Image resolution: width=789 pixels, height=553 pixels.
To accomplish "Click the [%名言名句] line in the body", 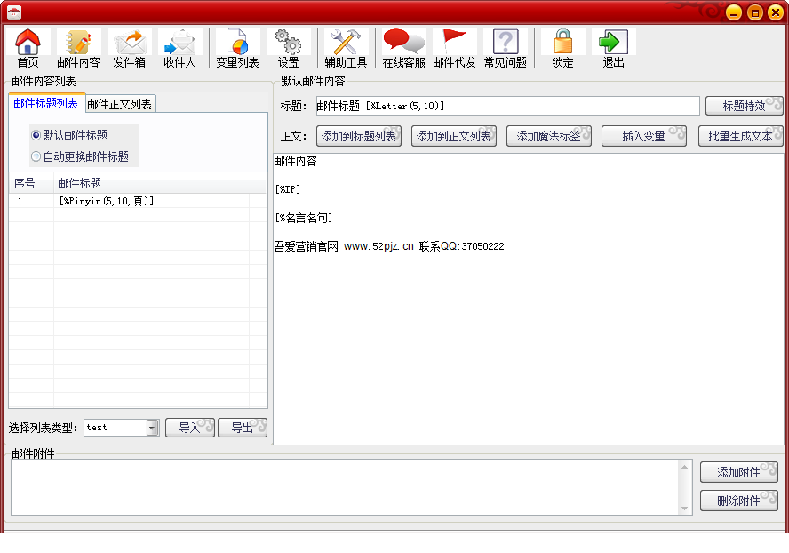I will click(x=303, y=218).
